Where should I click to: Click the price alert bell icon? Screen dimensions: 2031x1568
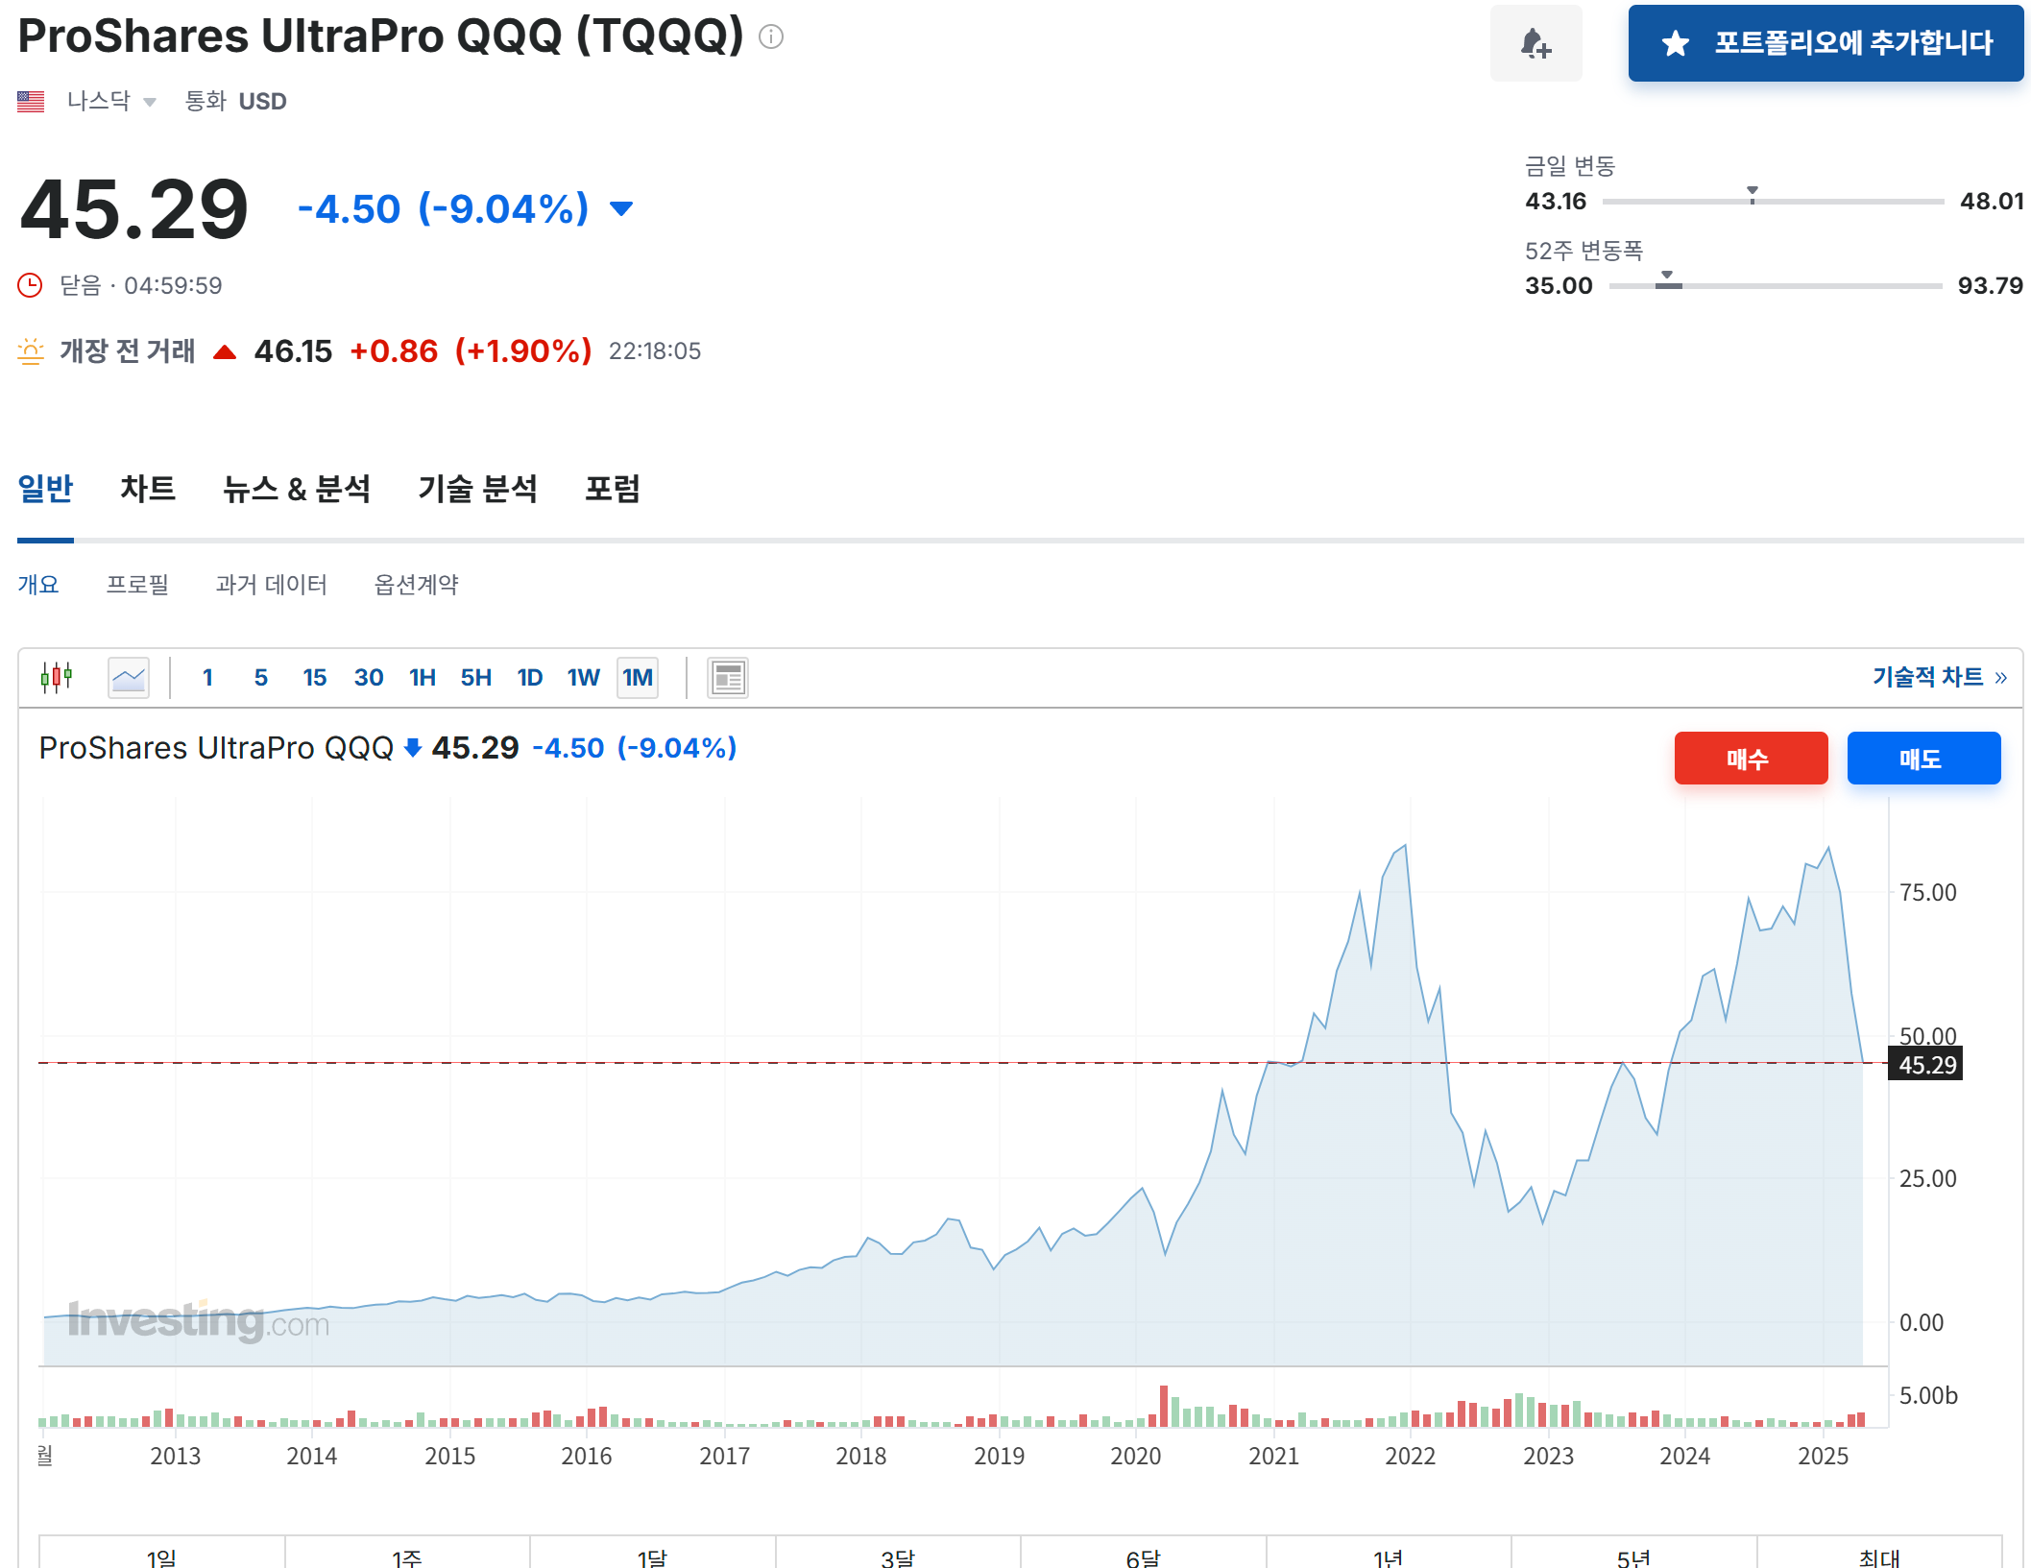1535,43
